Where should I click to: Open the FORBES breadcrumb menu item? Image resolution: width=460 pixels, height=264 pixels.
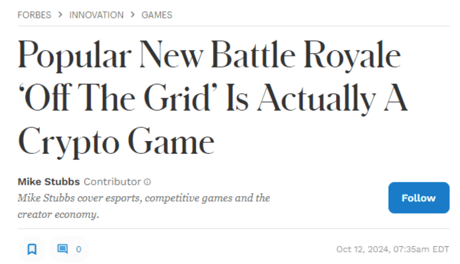[x=34, y=15]
